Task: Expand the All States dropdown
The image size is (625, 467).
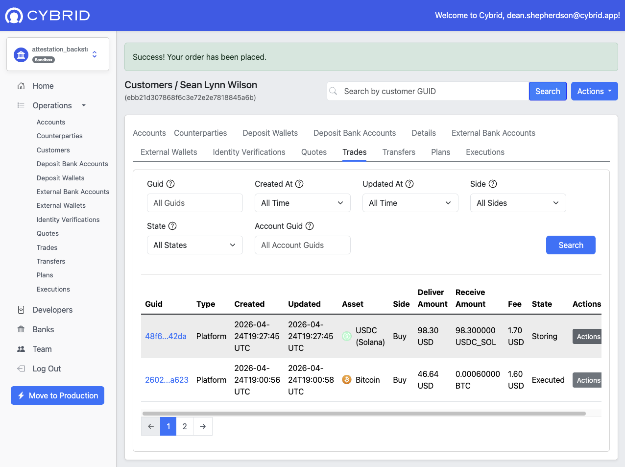Action: click(x=194, y=245)
